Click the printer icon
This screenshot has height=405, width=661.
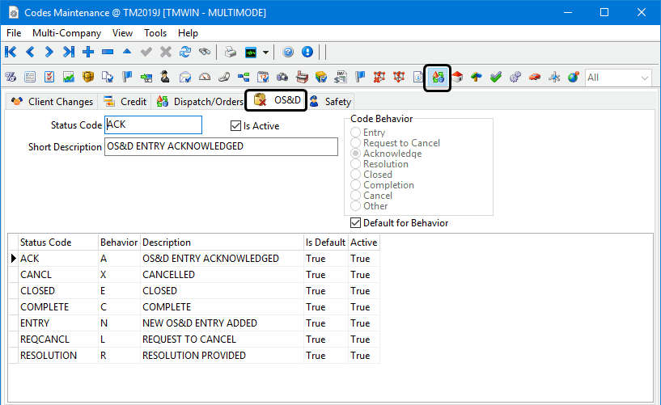click(x=231, y=52)
